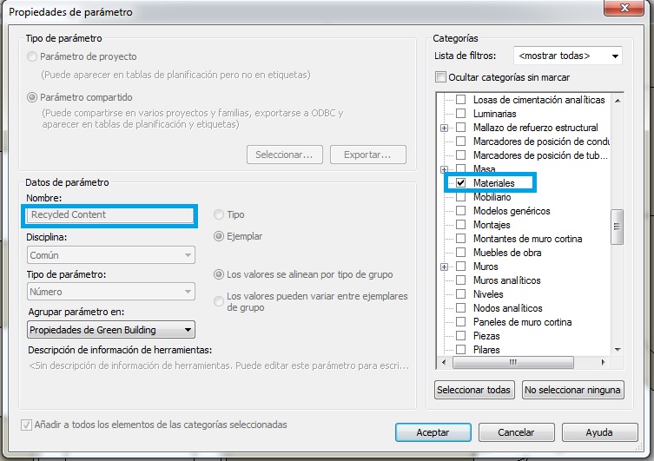Click the categories list vertical scrollbar
The height and width of the screenshot is (461, 654).
618,227
